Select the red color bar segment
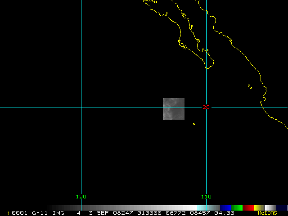The height and width of the screenshot is (216, 288). pyautogui.click(x=248, y=207)
